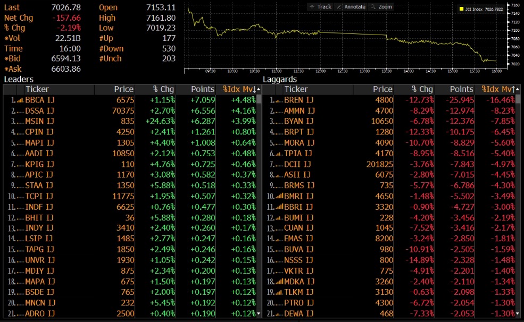Click the Ticker header in Laggards table

pos(296,89)
